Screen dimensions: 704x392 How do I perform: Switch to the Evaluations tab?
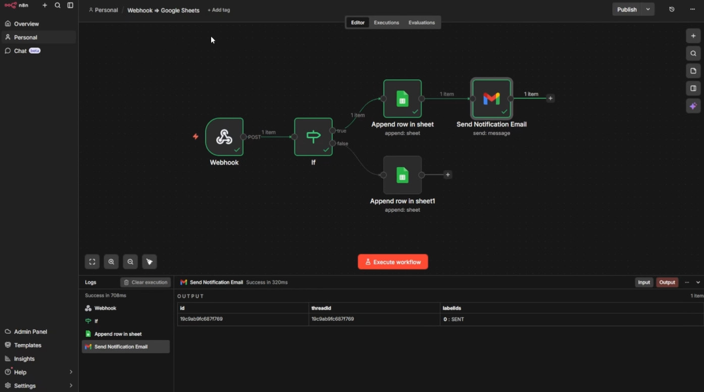[x=421, y=23]
